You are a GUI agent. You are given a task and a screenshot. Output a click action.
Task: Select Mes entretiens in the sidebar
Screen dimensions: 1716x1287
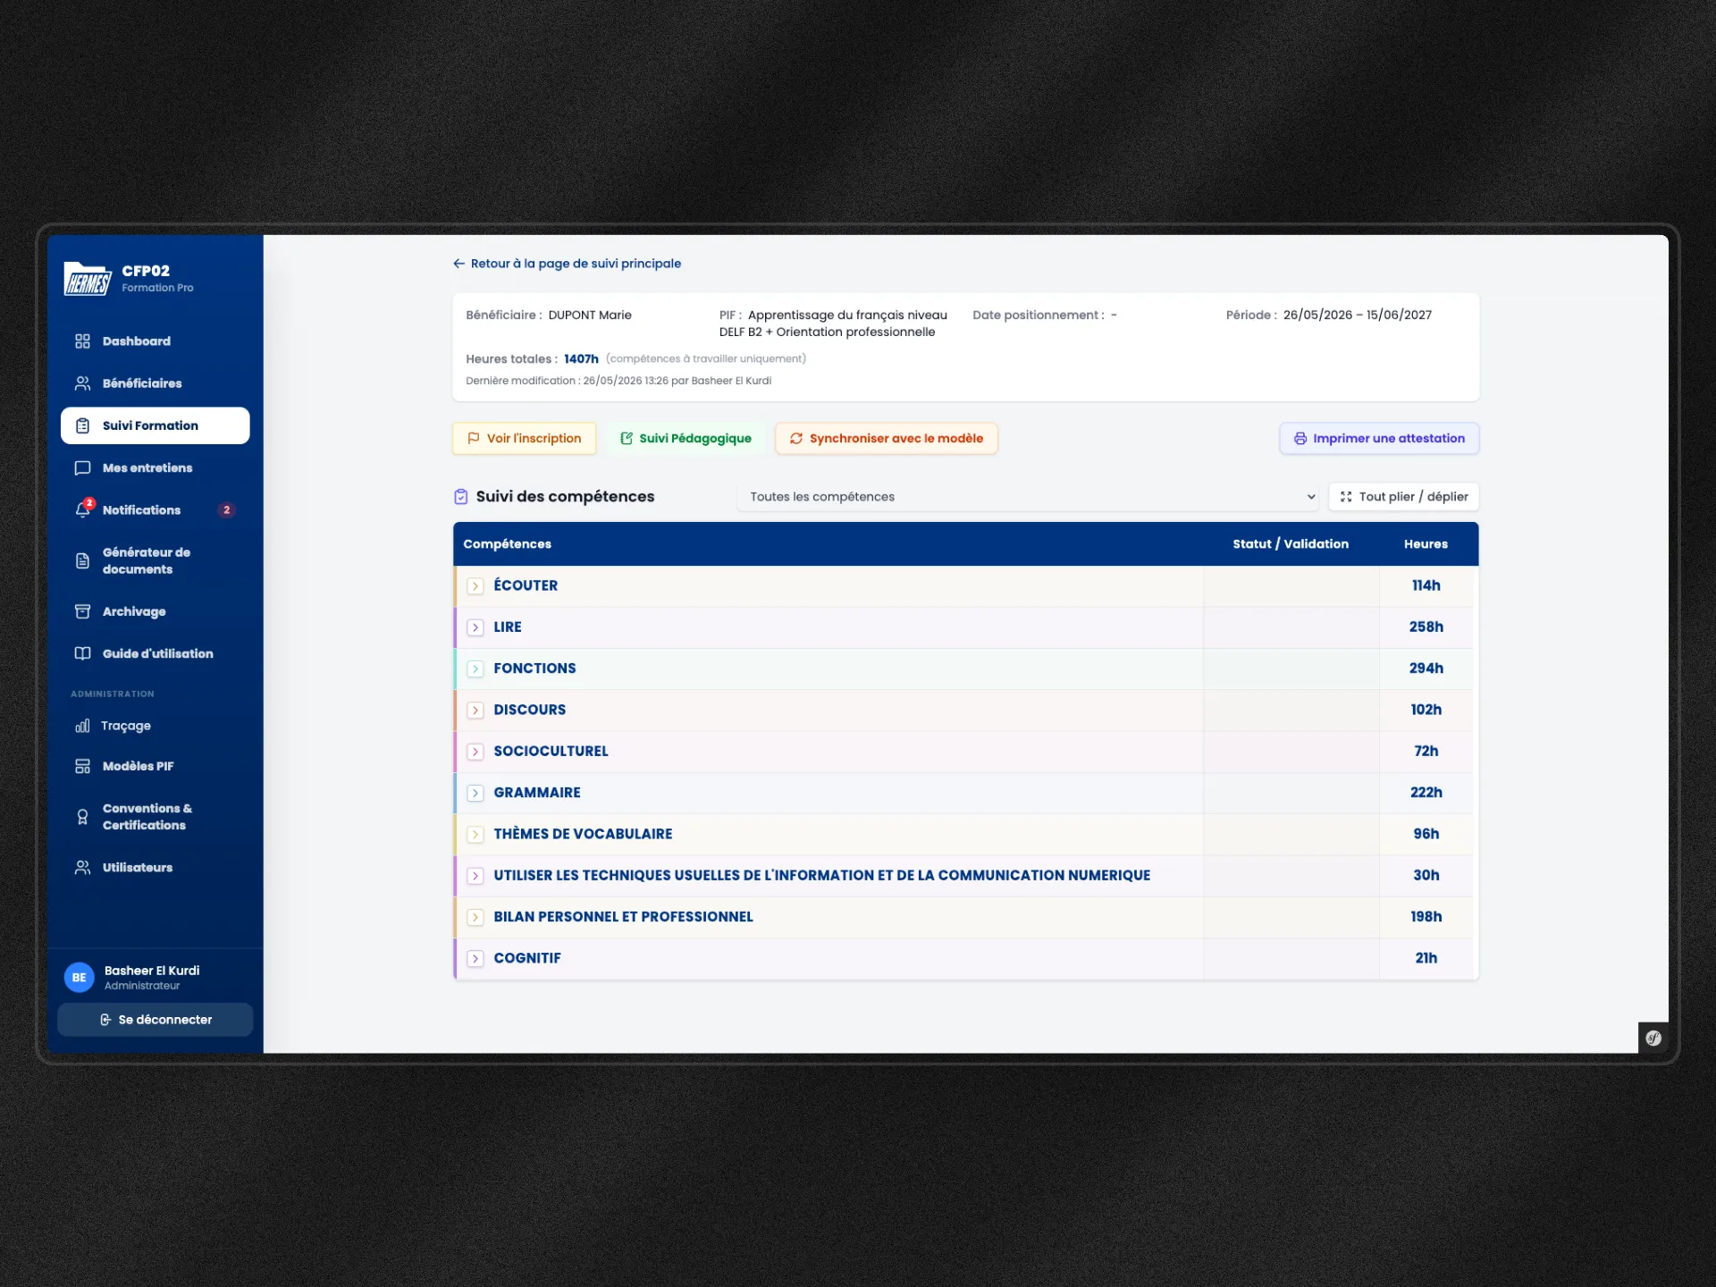pos(155,468)
